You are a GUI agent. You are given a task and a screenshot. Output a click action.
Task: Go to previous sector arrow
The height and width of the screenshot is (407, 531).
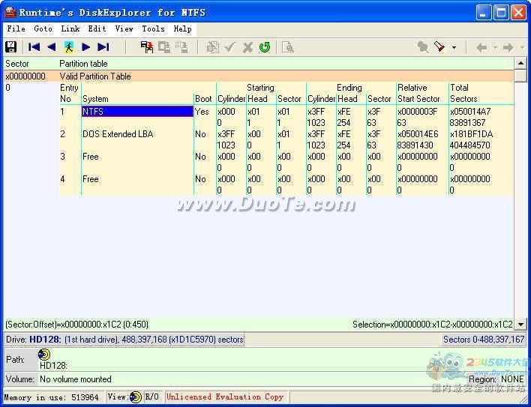(52, 47)
